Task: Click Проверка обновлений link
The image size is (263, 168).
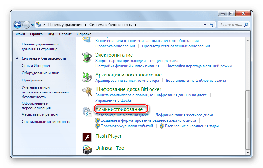Action: (x=115, y=46)
